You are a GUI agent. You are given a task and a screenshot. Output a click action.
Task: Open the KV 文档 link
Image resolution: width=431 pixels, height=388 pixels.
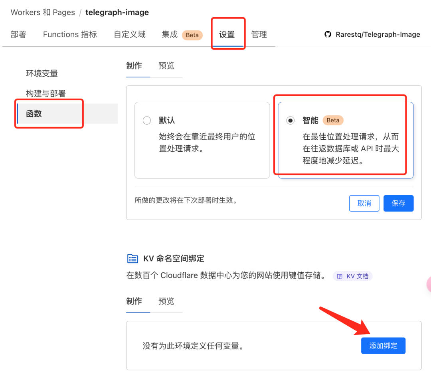tap(353, 276)
